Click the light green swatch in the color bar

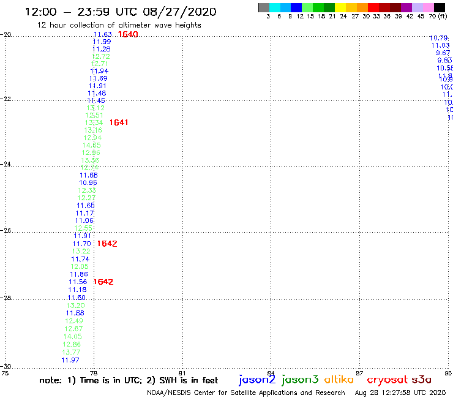(307, 7)
